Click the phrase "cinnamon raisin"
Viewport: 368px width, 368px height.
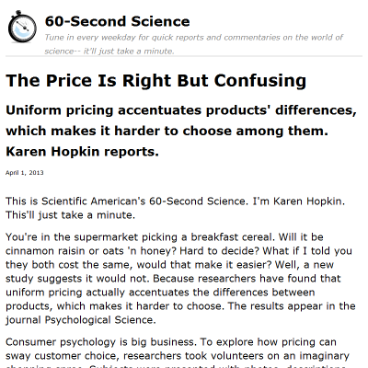click(x=45, y=251)
